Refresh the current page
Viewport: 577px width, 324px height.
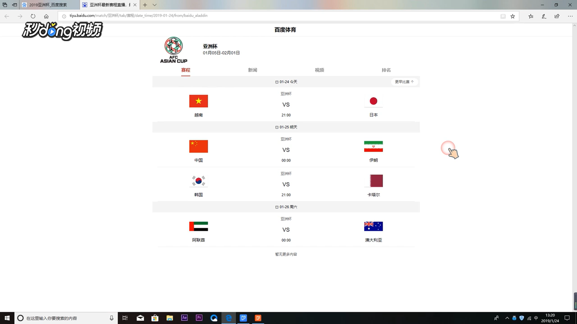tap(33, 16)
